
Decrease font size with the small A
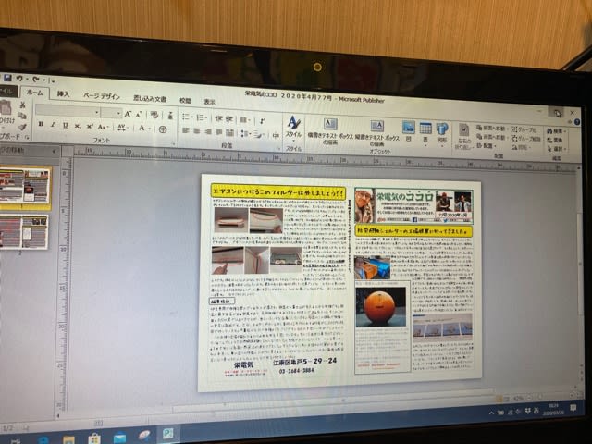(139, 115)
